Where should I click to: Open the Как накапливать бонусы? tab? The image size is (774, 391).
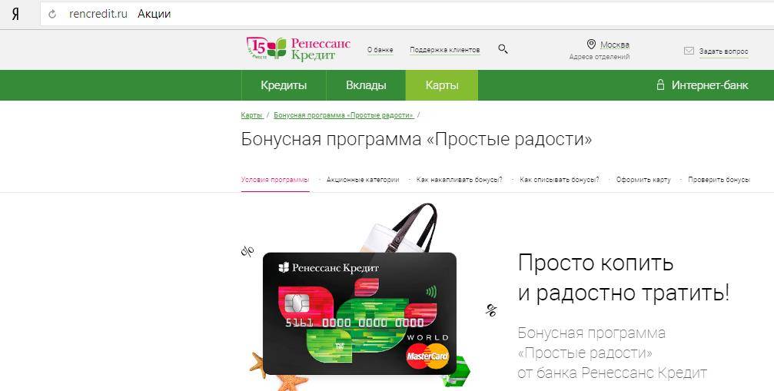[460, 180]
